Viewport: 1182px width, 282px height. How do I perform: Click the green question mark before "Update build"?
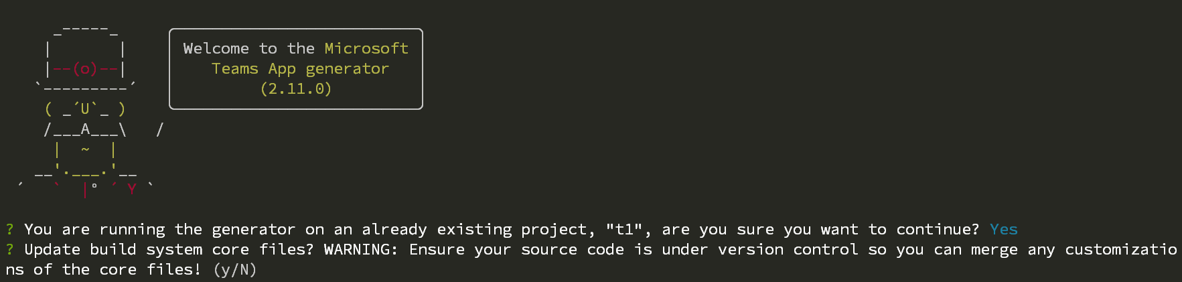pos(9,250)
